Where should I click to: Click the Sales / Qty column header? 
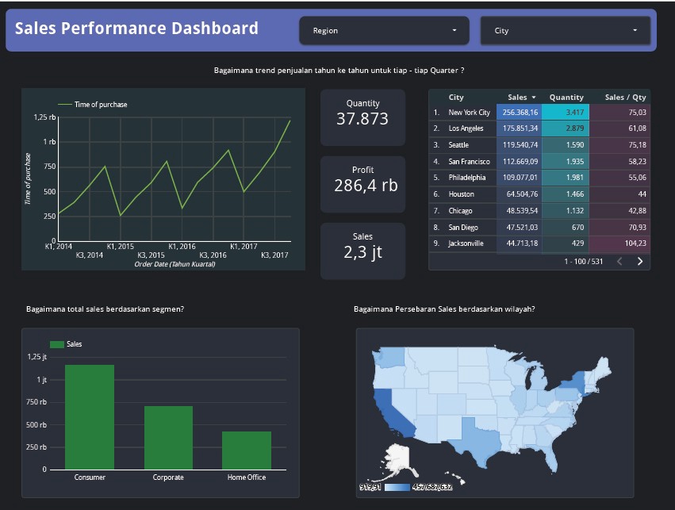click(x=625, y=98)
